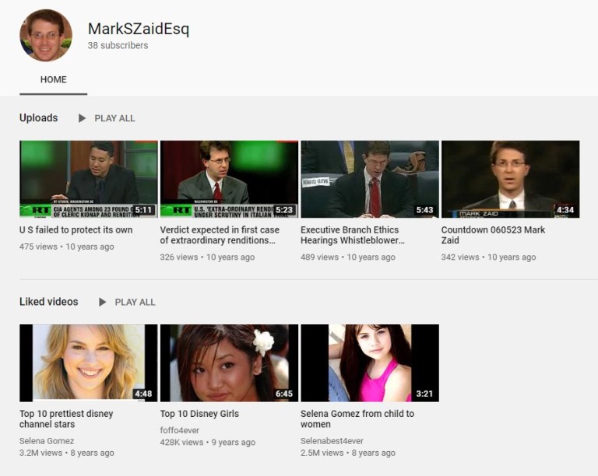
Task: Play all videos in Uploads
Action: [107, 118]
